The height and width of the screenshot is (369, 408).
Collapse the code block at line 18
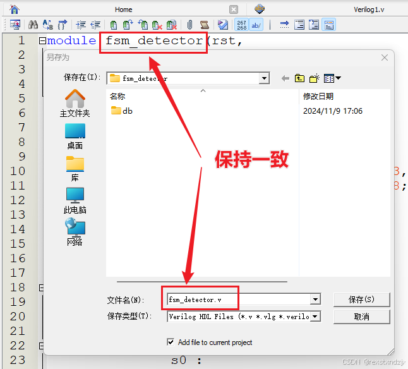pos(42,287)
